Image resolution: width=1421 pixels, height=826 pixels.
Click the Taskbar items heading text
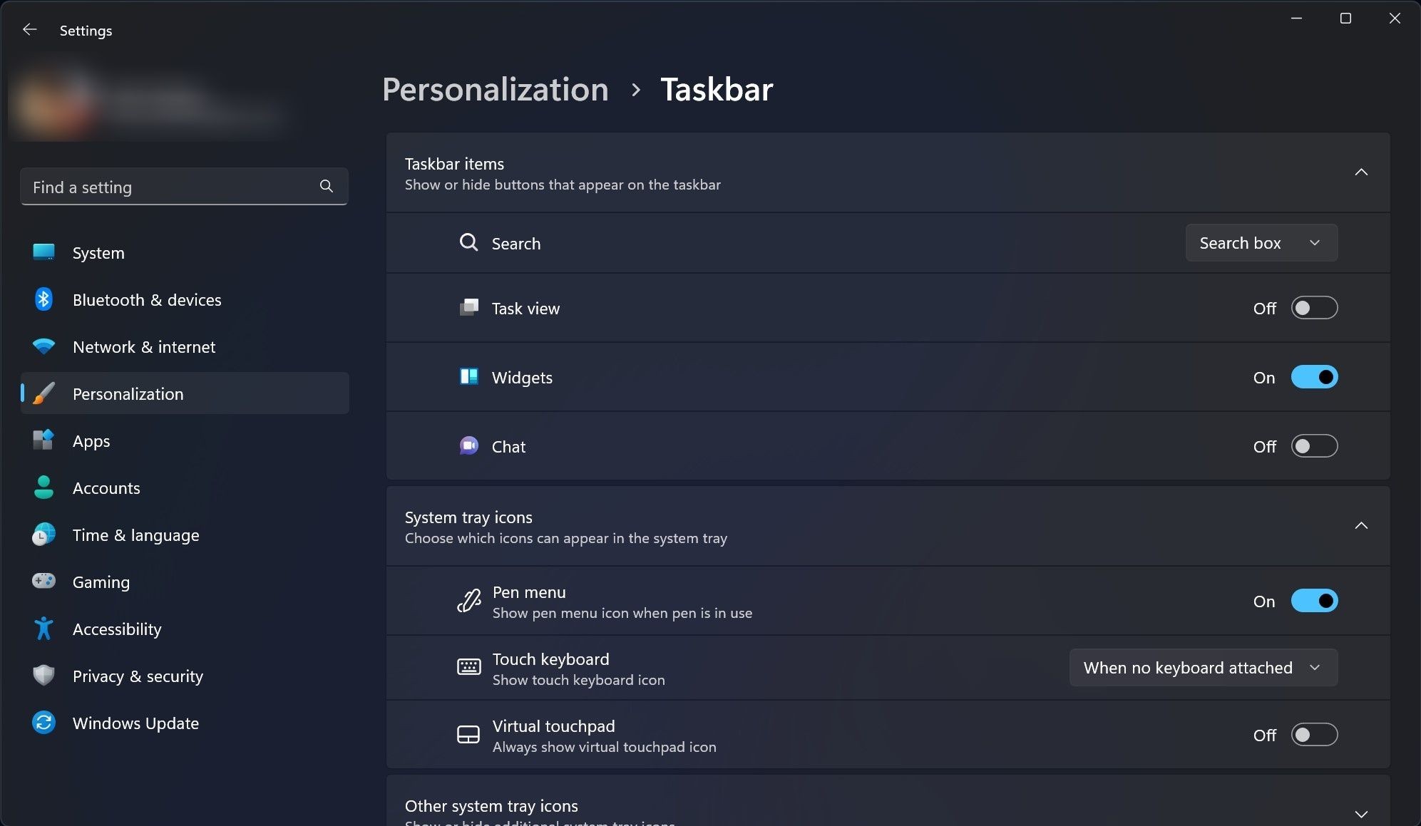point(454,164)
